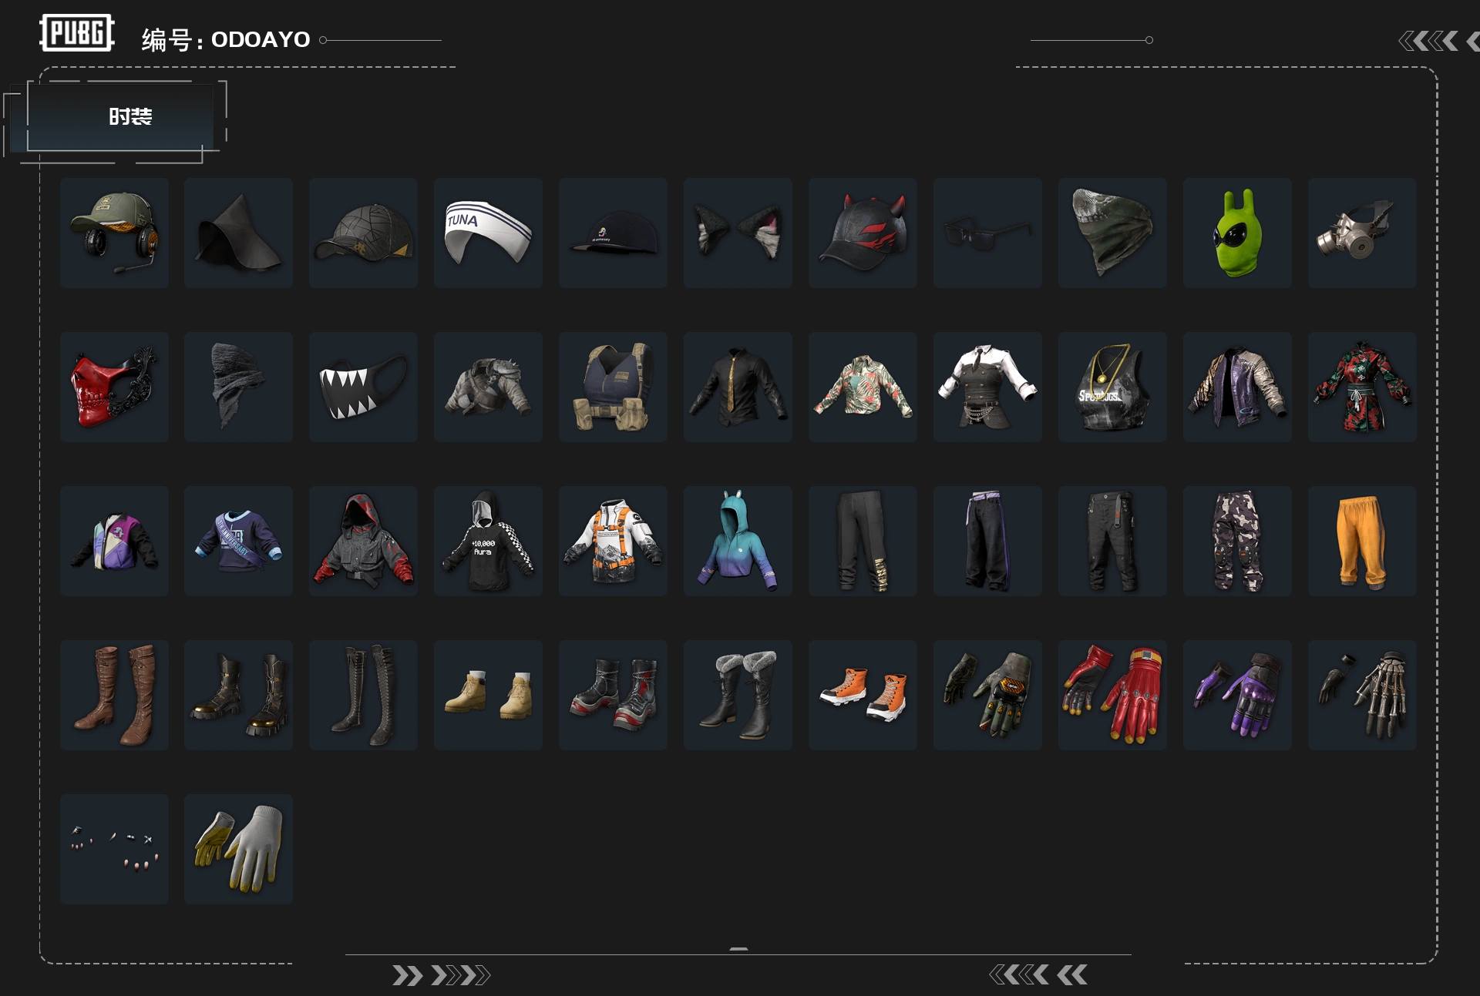Pick the black shark-teeth face mask
The height and width of the screenshot is (996, 1480).
(364, 387)
